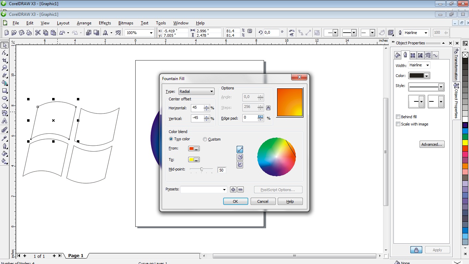Click OK in Fountain Fill dialog
The image size is (469, 264).
coord(236,201)
